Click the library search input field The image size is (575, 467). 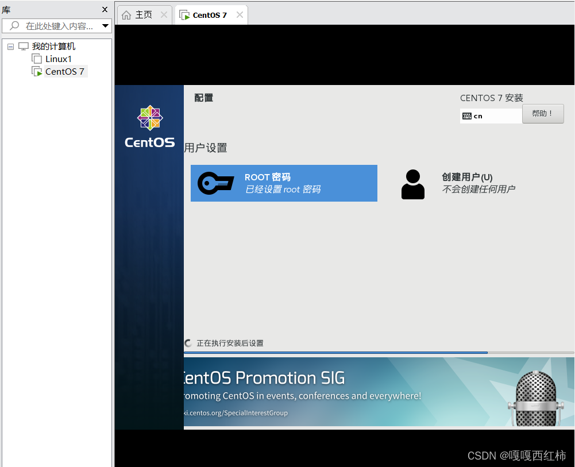[56, 26]
